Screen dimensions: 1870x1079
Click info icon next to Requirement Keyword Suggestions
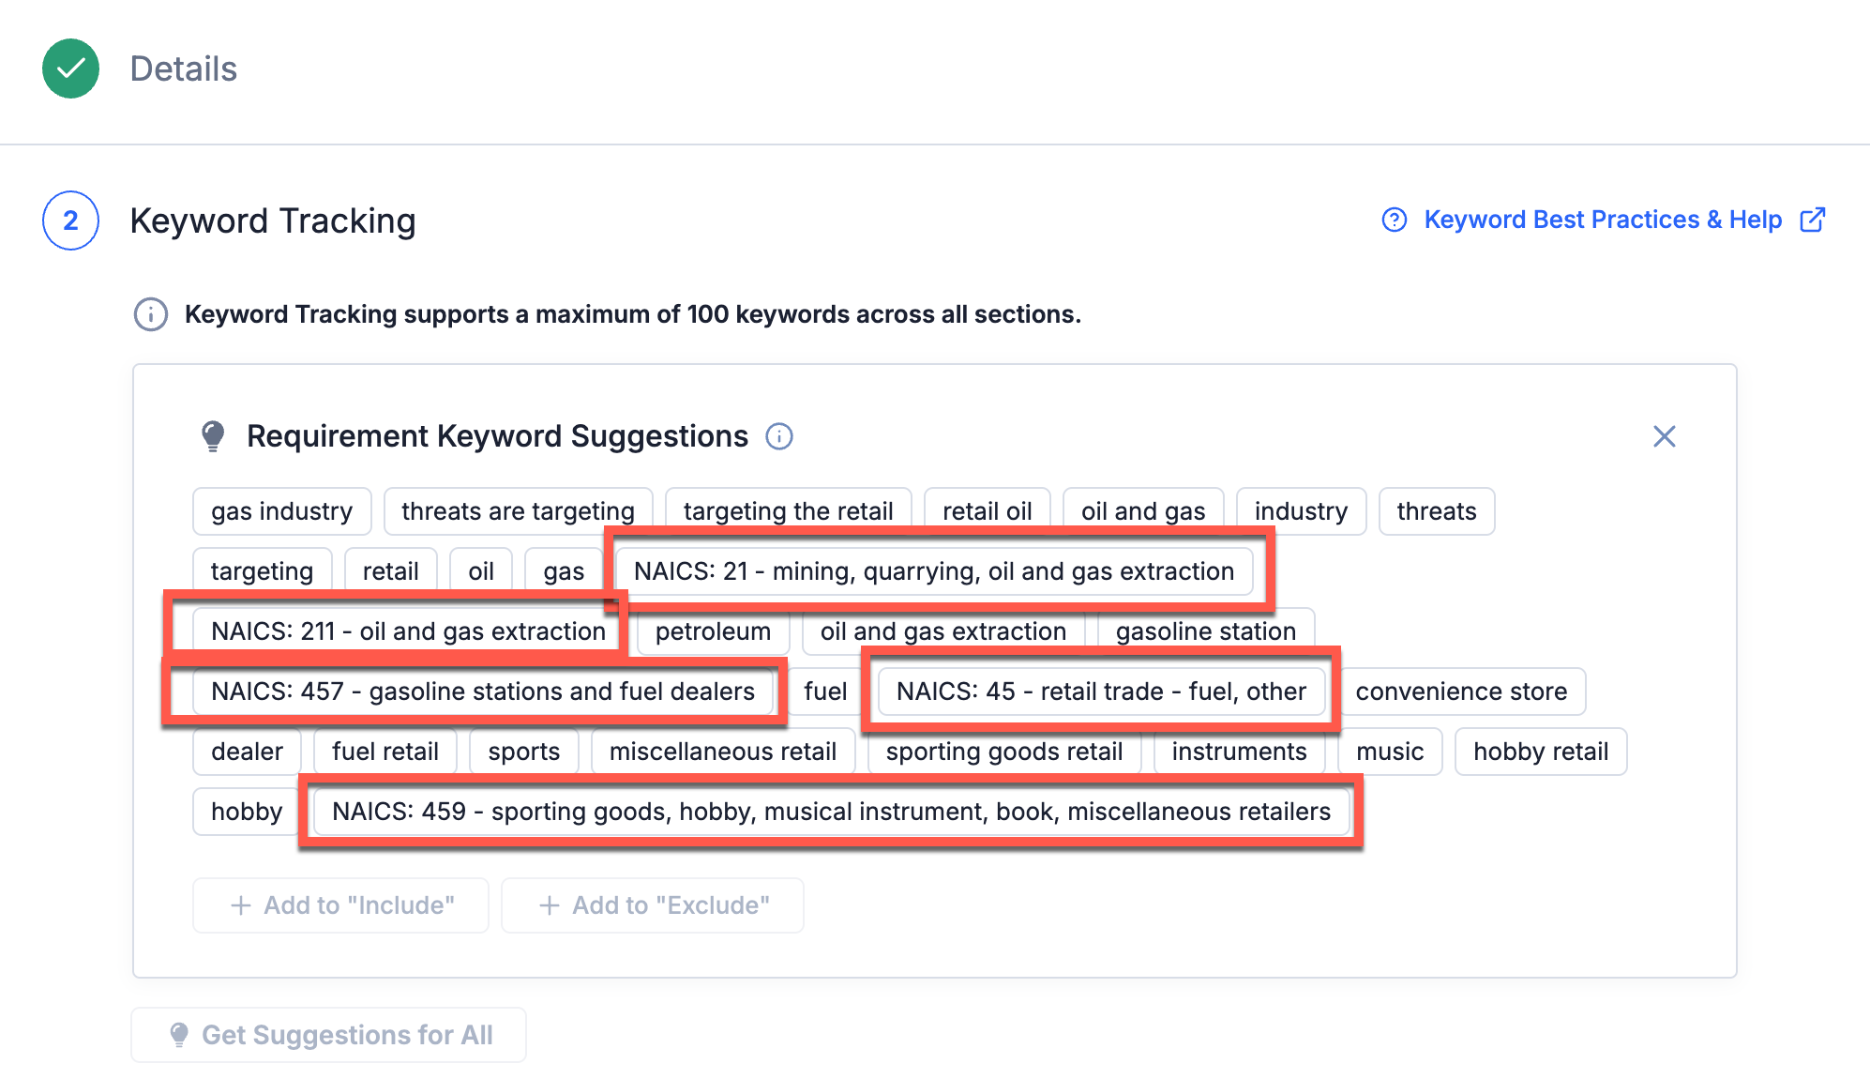tap(778, 436)
